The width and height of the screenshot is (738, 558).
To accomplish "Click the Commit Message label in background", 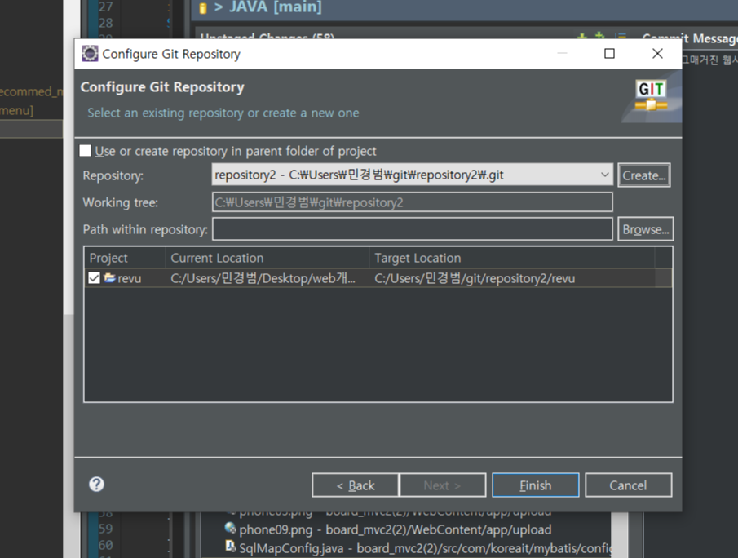I will click(690, 38).
